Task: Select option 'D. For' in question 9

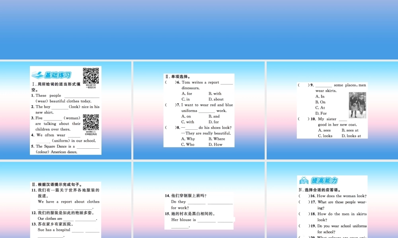Action: tap(321, 113)
